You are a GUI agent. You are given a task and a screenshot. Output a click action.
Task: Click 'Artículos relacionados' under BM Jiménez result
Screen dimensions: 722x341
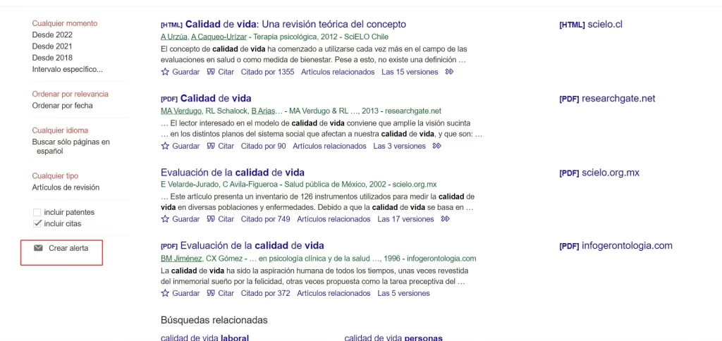[334, 293]
